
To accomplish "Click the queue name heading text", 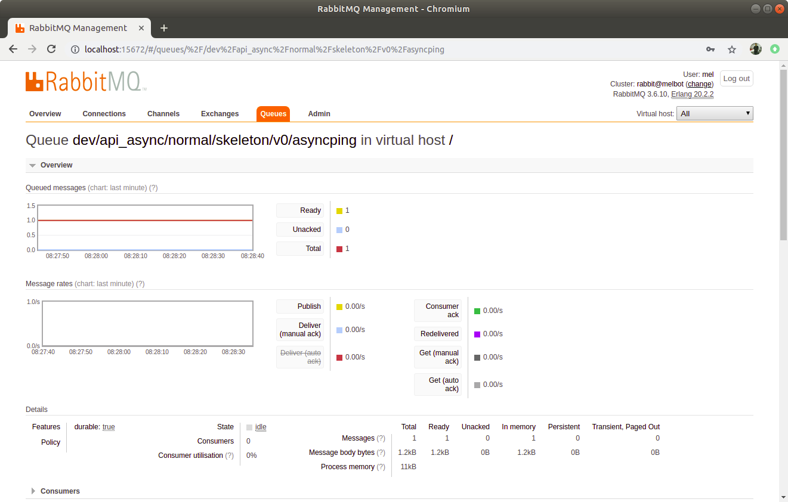I will tap(215, 140).
